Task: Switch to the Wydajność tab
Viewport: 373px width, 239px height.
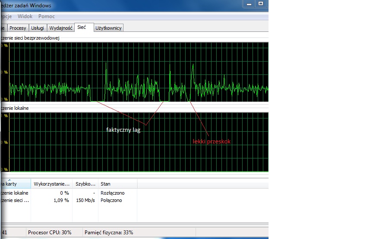Action: pyautogui.click(x=61, y=28)
